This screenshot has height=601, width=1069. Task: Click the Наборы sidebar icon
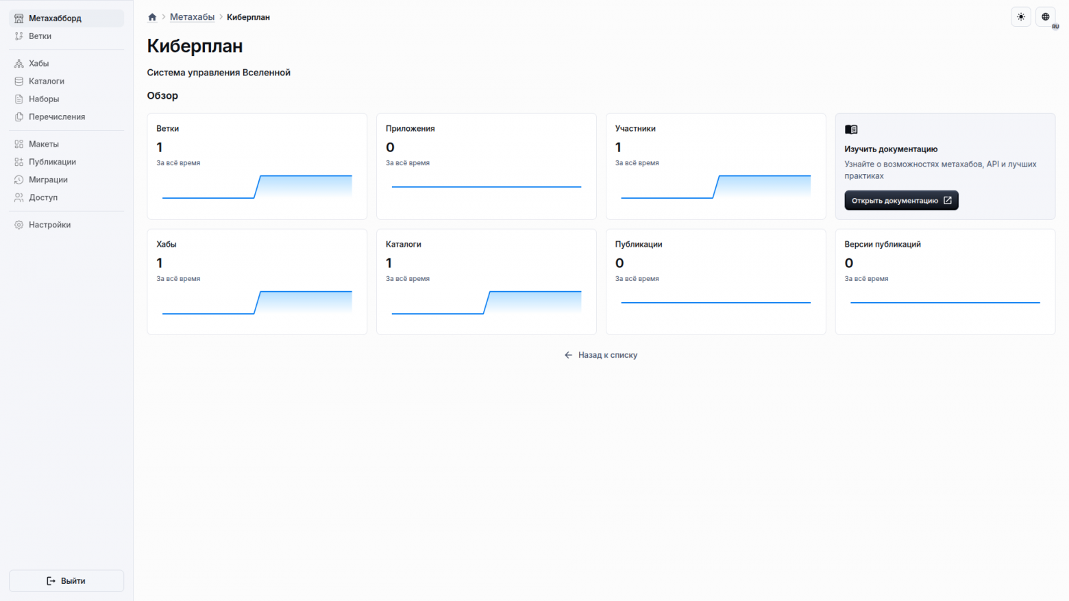[x=19, y=99]
